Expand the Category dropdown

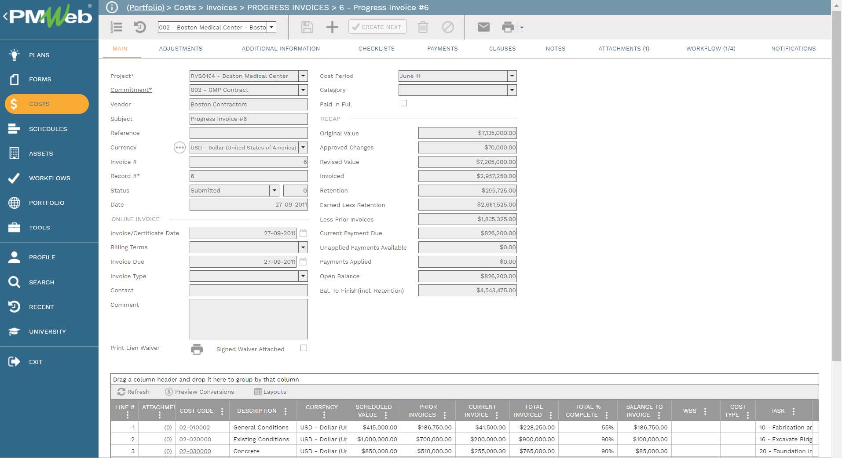point(512,90)
